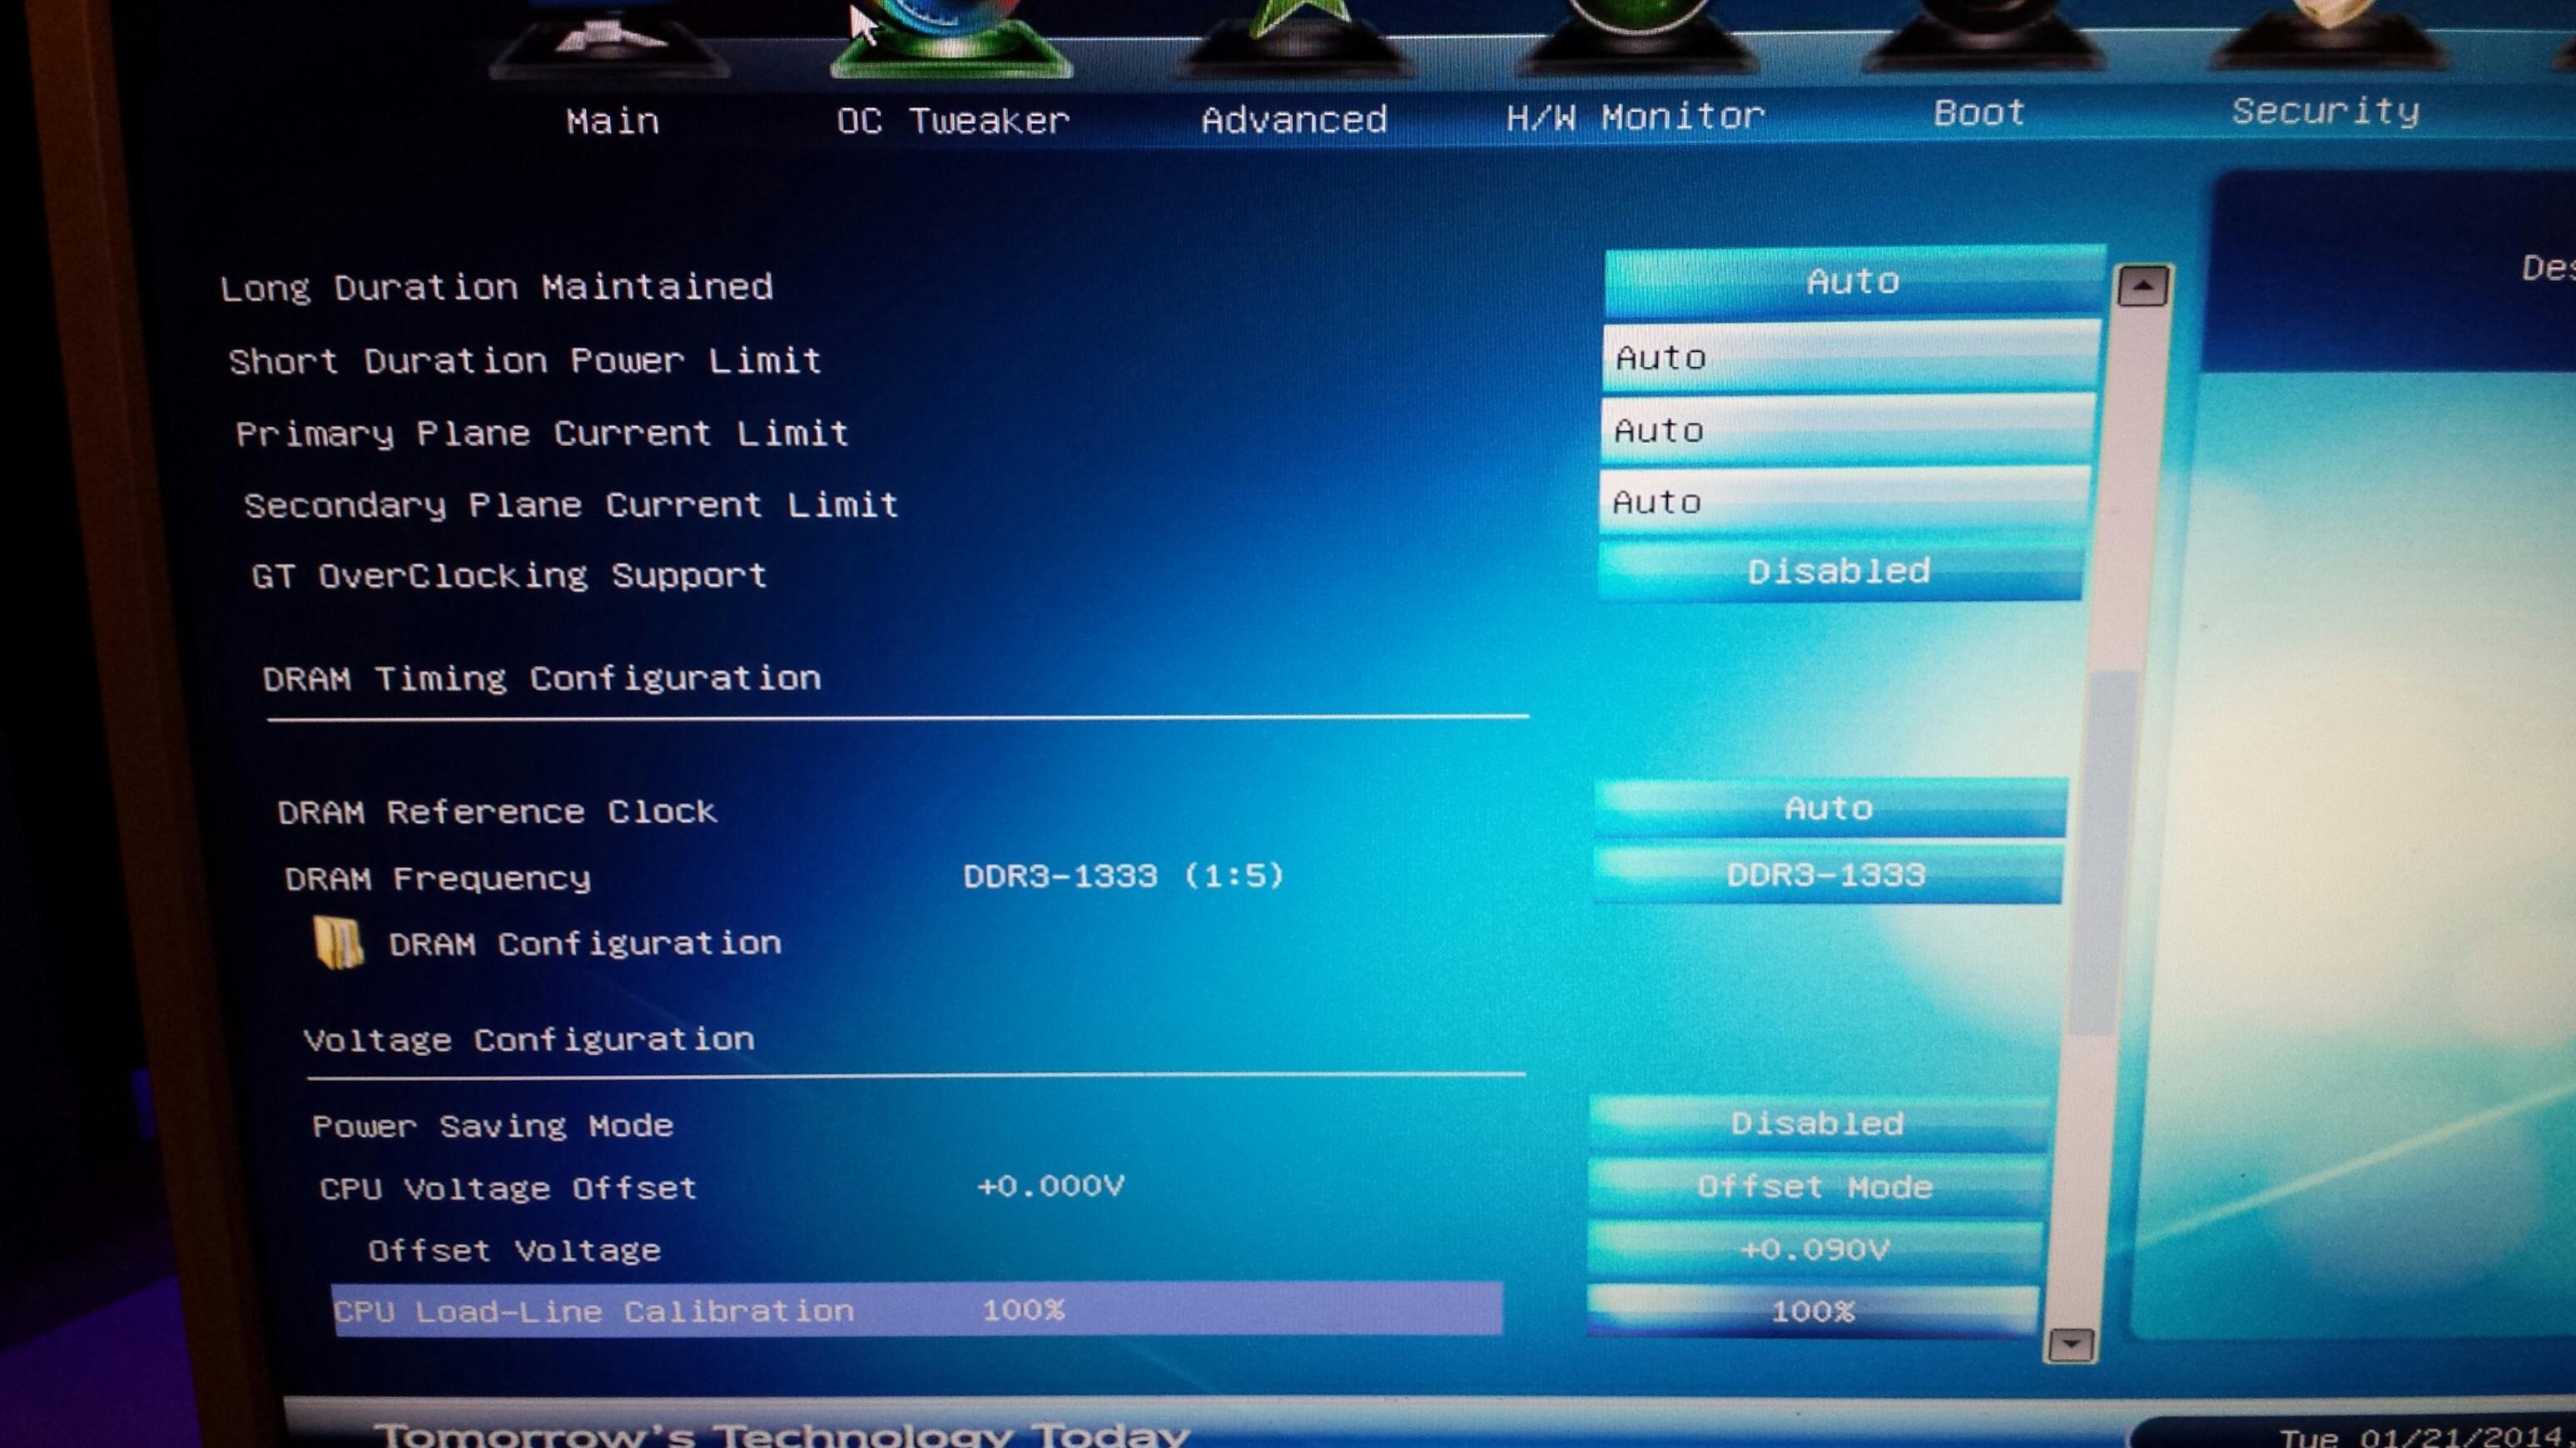Switch to the Advanced tab label
Viewport: 2576px width, 1448px height.
pyautogui.click(x=1294, y=120)
